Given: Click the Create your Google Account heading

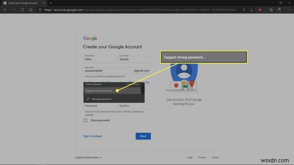Looking at the screenshot, I should (x=112, y=47).
